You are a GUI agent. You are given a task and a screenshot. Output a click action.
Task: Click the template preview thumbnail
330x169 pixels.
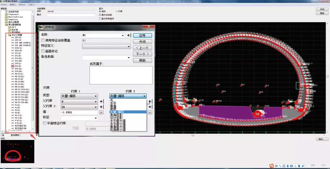[17, 152]
